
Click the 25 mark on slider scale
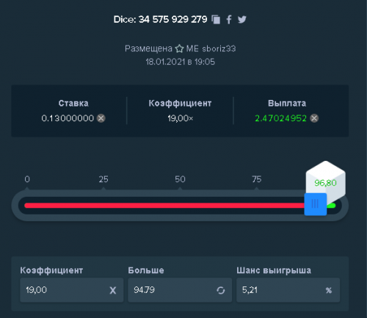pos(103,179)
